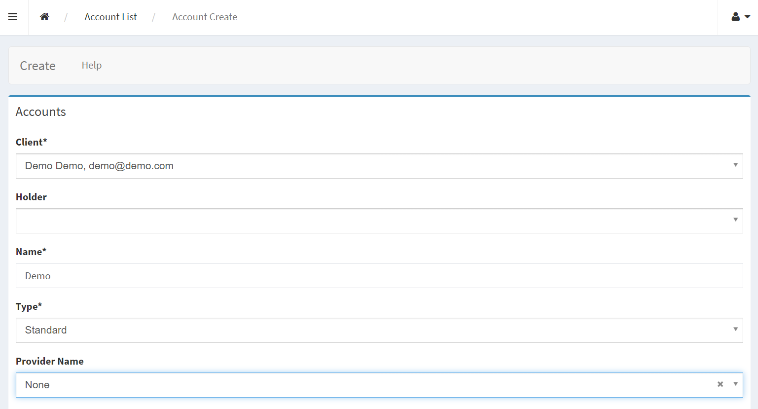This screenshot has width=758, height=409.
Task: Clear the Provider Name selection with X
Action: coord(720,384)
